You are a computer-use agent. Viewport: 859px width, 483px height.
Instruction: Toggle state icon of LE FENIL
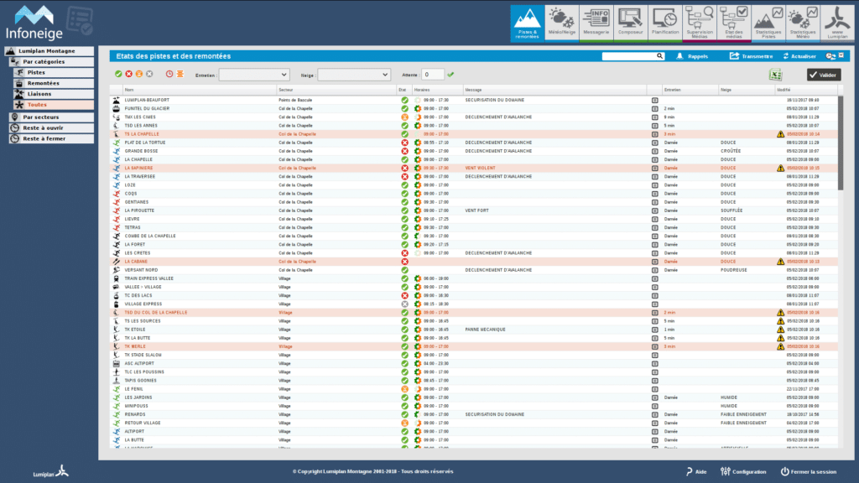point(405,389)
